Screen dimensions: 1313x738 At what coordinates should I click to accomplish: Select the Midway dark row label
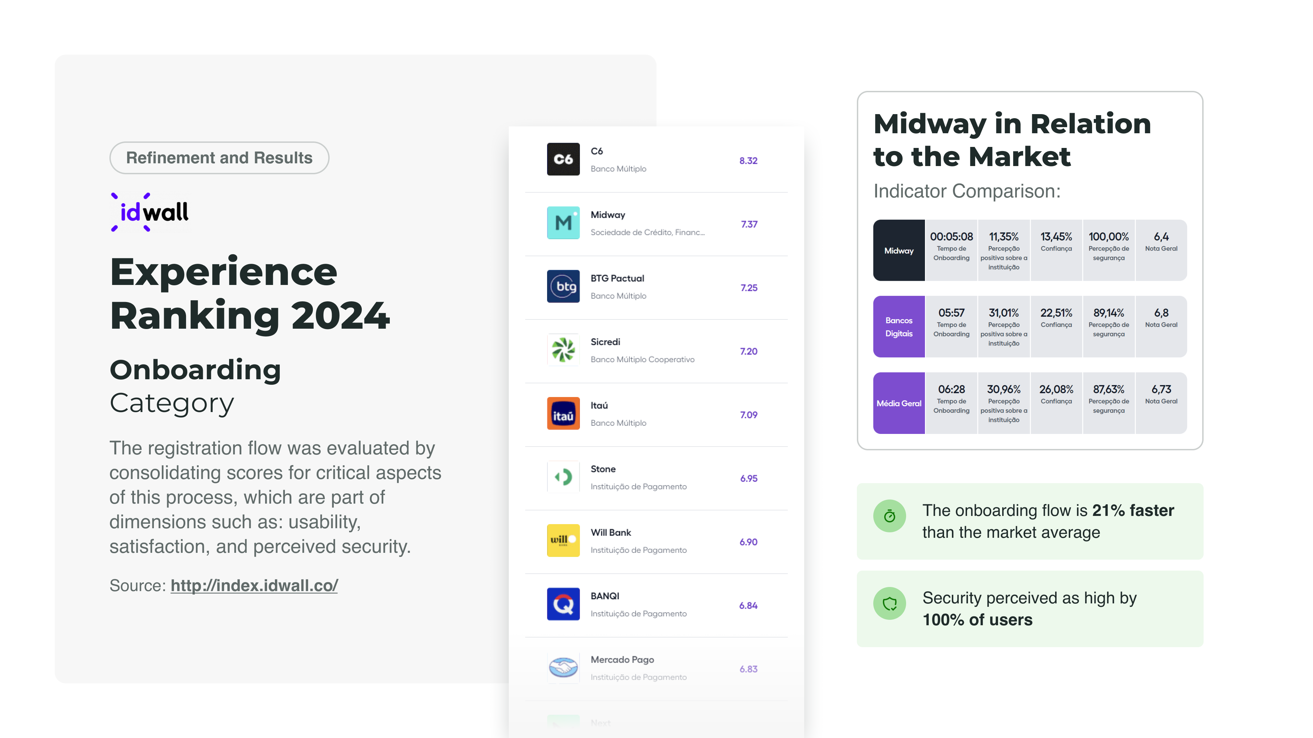click(x=899, y=250)
